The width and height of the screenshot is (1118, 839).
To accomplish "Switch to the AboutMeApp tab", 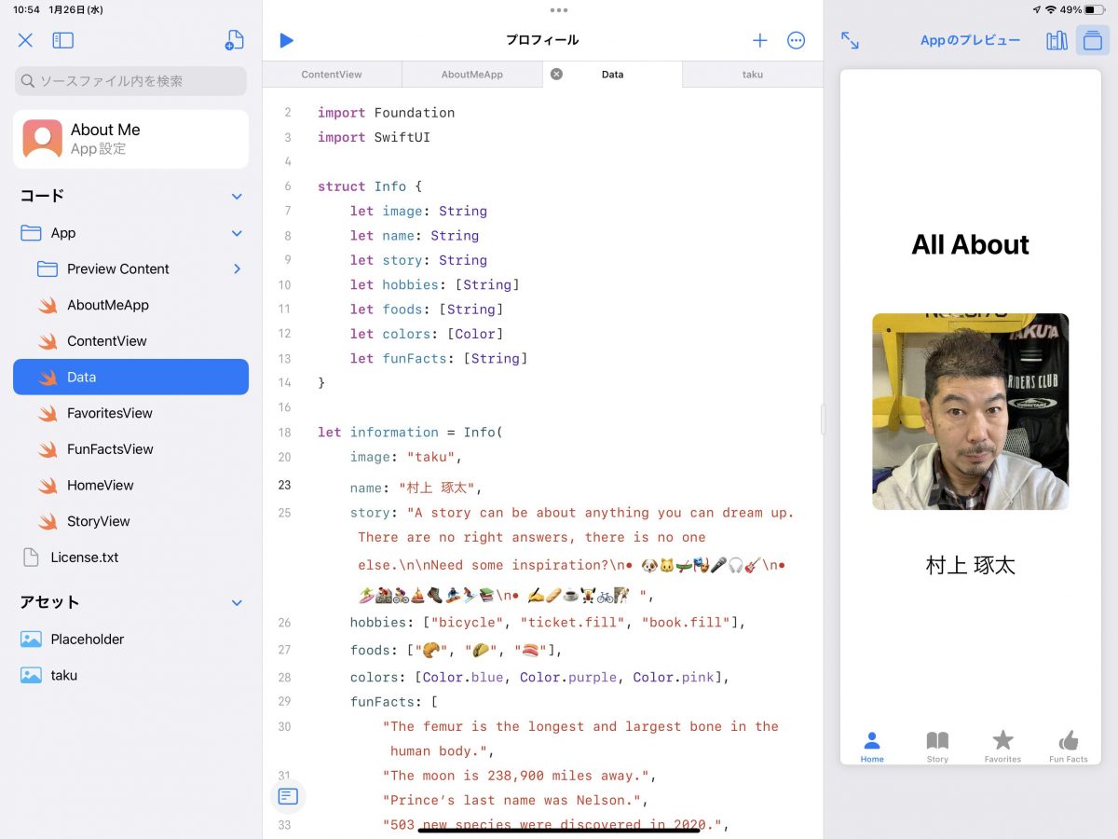I will pyautogui.click(x=471, y=75).
